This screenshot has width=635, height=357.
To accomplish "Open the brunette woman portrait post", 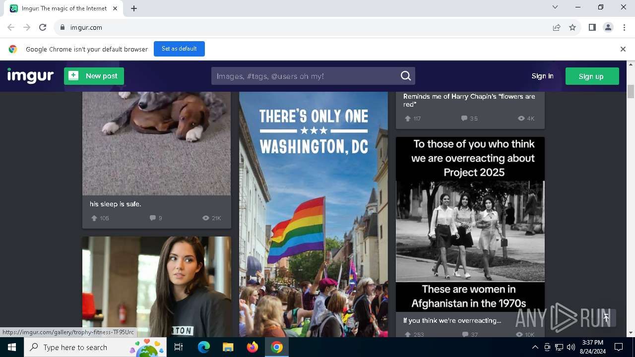I will (156, 287).
